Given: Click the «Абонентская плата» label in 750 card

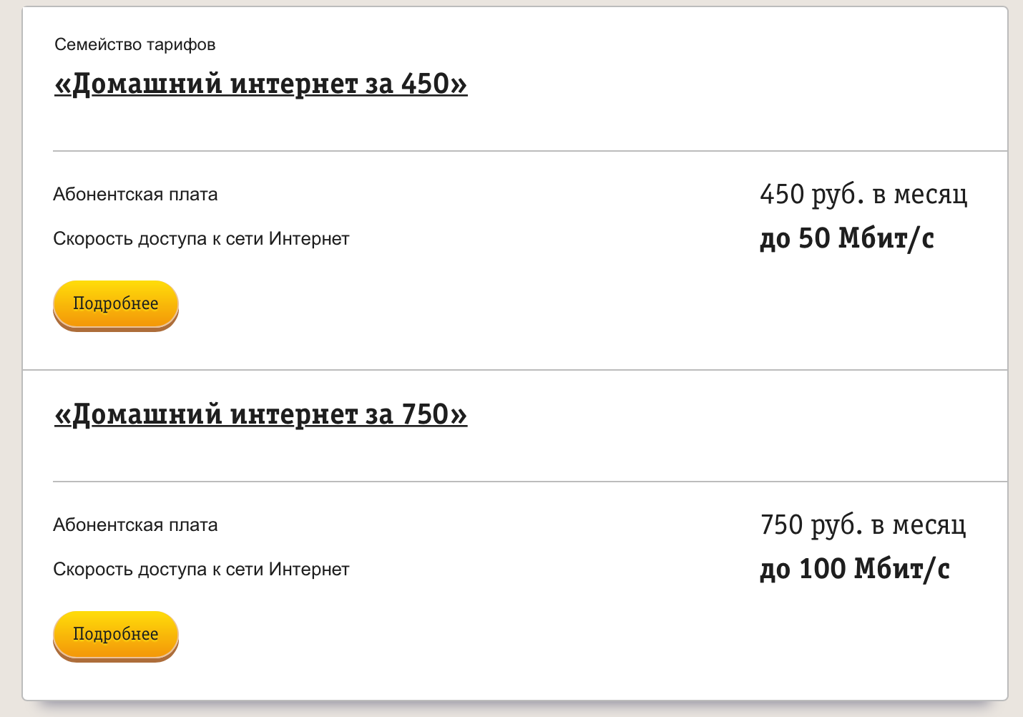Looking at the screenshot, I should click(x=135, y=525).
